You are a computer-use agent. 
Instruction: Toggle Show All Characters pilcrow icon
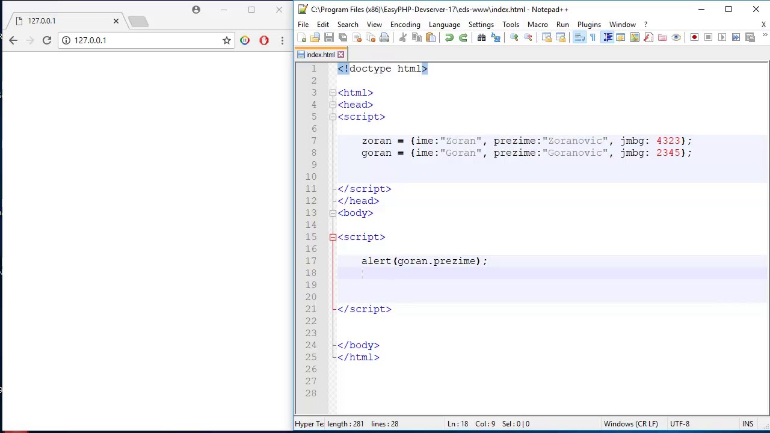tap(593, 37)
